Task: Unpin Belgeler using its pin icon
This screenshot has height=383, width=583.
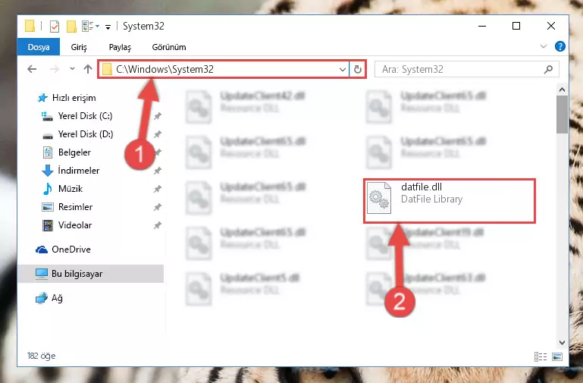Action: [158, 152]
